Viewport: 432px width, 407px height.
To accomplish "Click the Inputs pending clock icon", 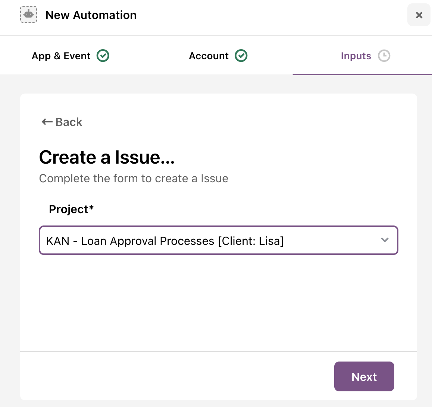I will (x=384, y=56).
